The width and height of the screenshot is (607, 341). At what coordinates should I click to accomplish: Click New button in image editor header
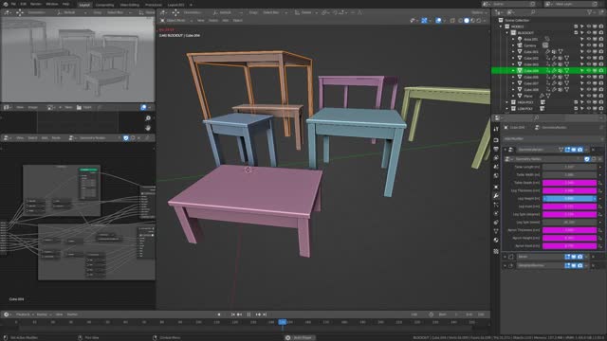[67, 107]
